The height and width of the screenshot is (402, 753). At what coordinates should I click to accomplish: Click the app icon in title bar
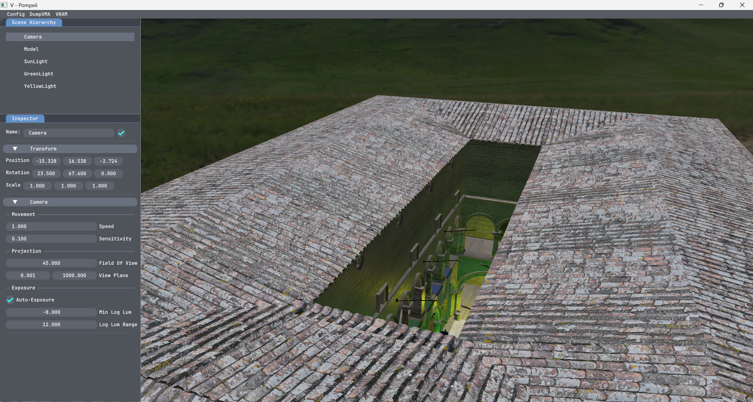[4, 5]
